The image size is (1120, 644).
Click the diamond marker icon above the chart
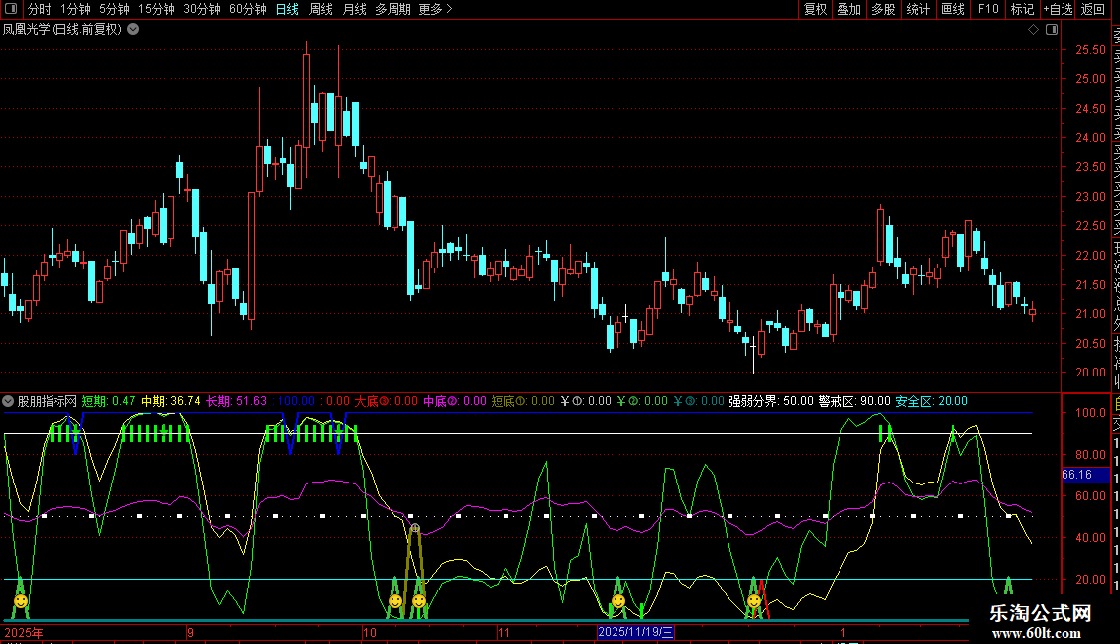[1034, 30]
